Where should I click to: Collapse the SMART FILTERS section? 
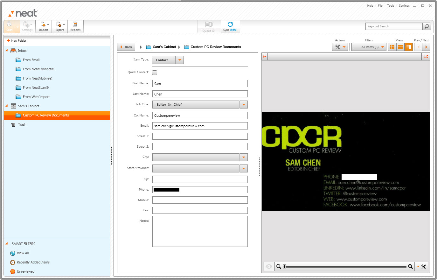click(x=6, y=243)
